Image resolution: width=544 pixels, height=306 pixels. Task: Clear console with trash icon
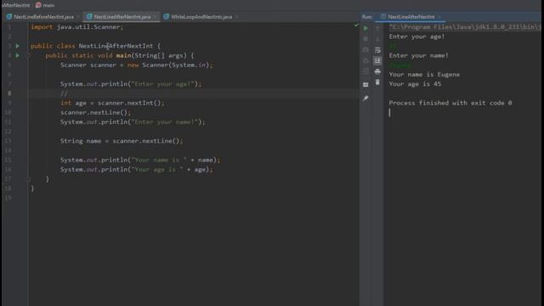click(x=377, y=82)
